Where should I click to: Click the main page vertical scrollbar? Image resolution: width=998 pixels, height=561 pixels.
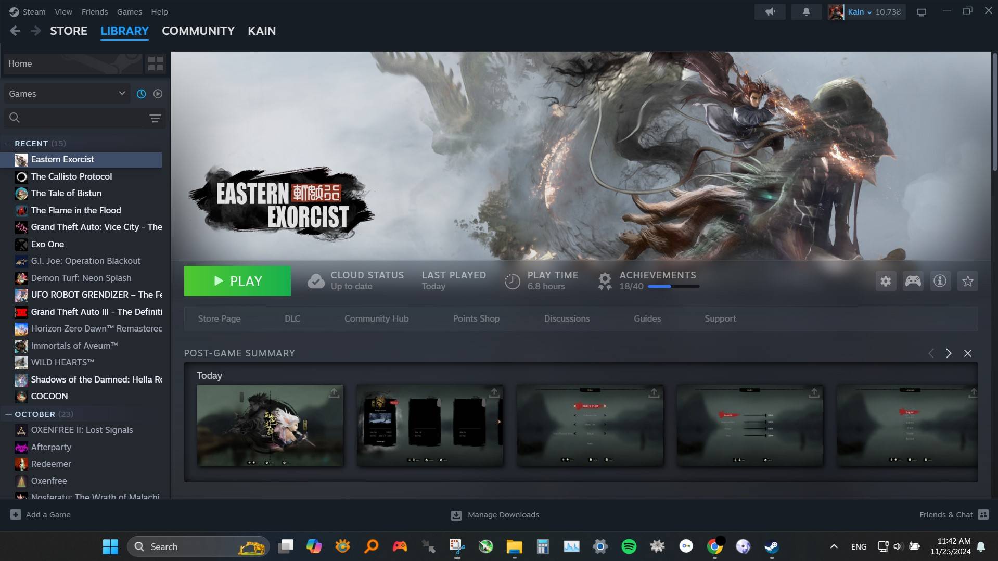994,111
